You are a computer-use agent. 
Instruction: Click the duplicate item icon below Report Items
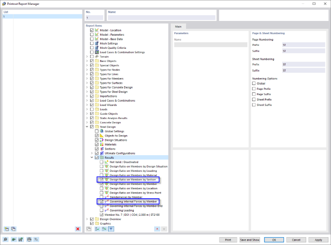(89, 229)
